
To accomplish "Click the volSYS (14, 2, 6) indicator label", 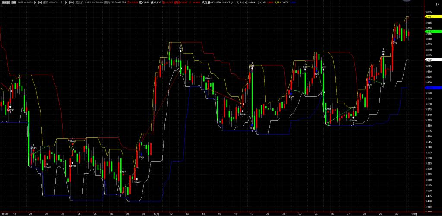I will pos(232,3).
